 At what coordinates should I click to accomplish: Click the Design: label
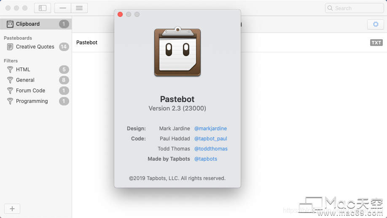click(x=136, y=128)
